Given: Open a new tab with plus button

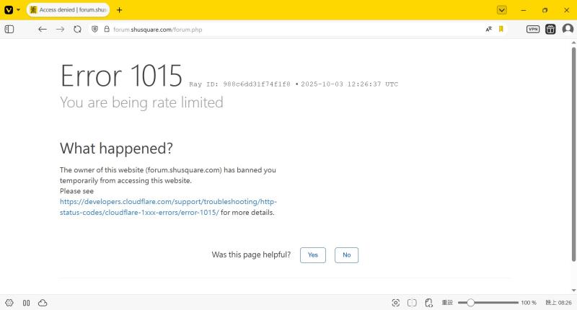Looking at the screenshot, I should (120, 10).
